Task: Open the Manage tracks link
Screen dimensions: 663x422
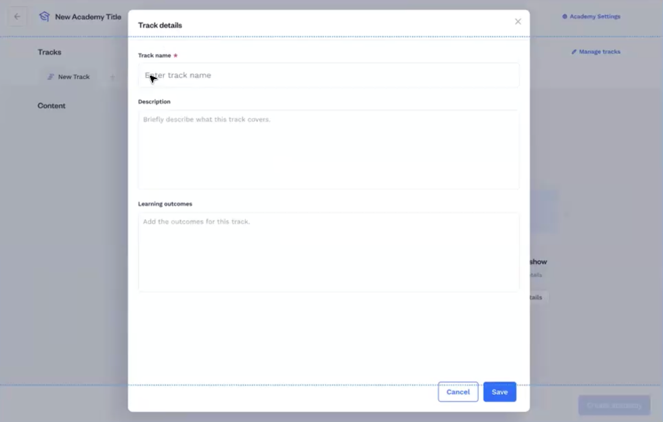Action: [x=599, y=52]
